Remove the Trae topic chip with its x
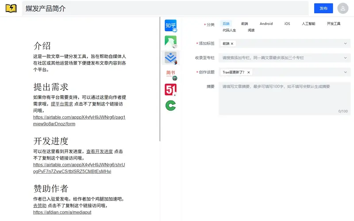This screenshot has width=354, height=221. [x=249, y=72]
